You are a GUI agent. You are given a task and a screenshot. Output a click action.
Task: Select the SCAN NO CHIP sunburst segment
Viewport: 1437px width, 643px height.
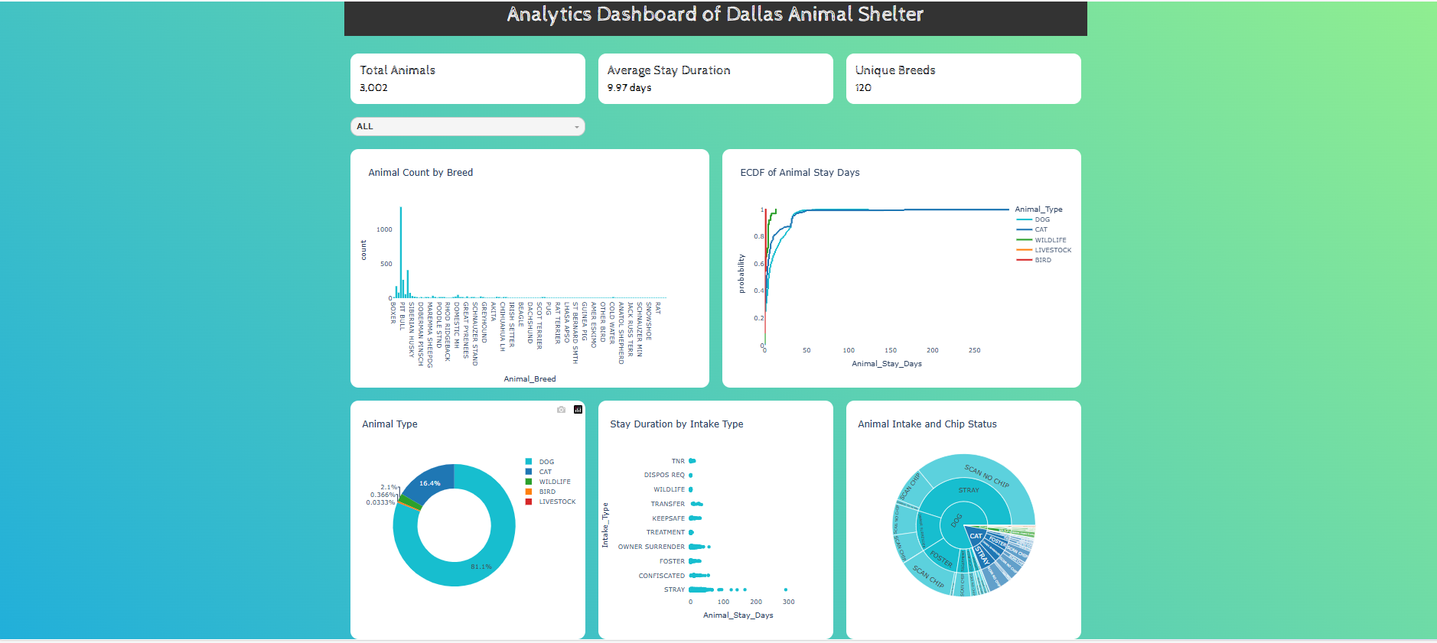[x=986, y=476]
